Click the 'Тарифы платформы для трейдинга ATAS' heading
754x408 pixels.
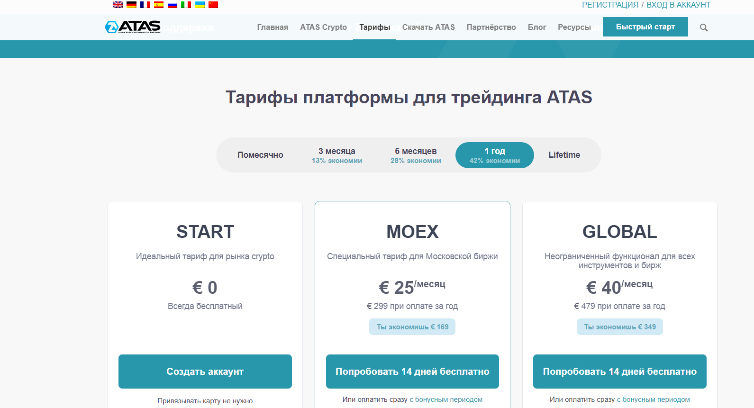[x=409, y=97]
